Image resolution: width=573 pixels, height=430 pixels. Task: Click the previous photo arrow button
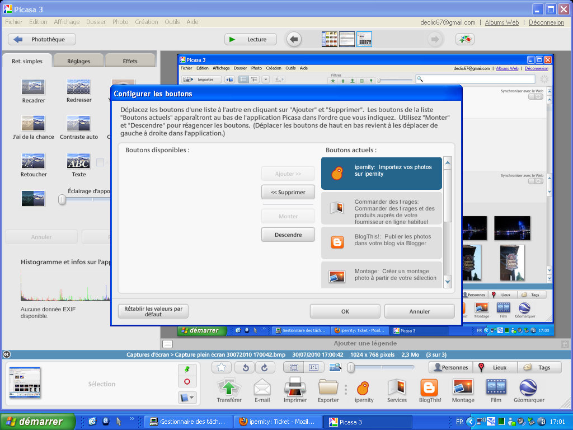pos(294,39)
